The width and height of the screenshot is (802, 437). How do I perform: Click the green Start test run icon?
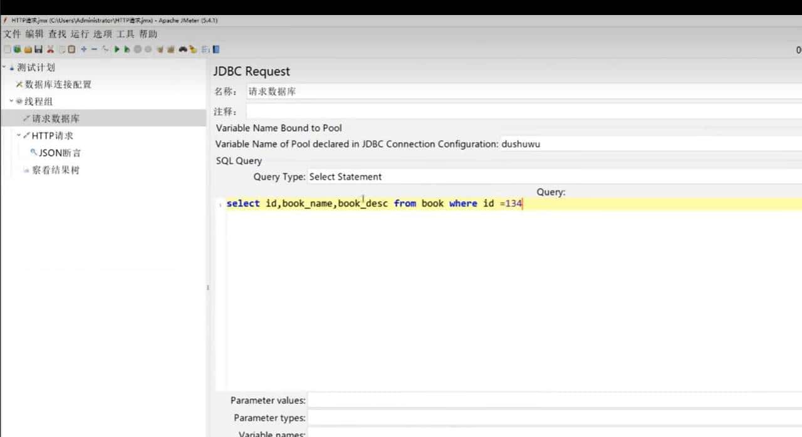point(117,49)
